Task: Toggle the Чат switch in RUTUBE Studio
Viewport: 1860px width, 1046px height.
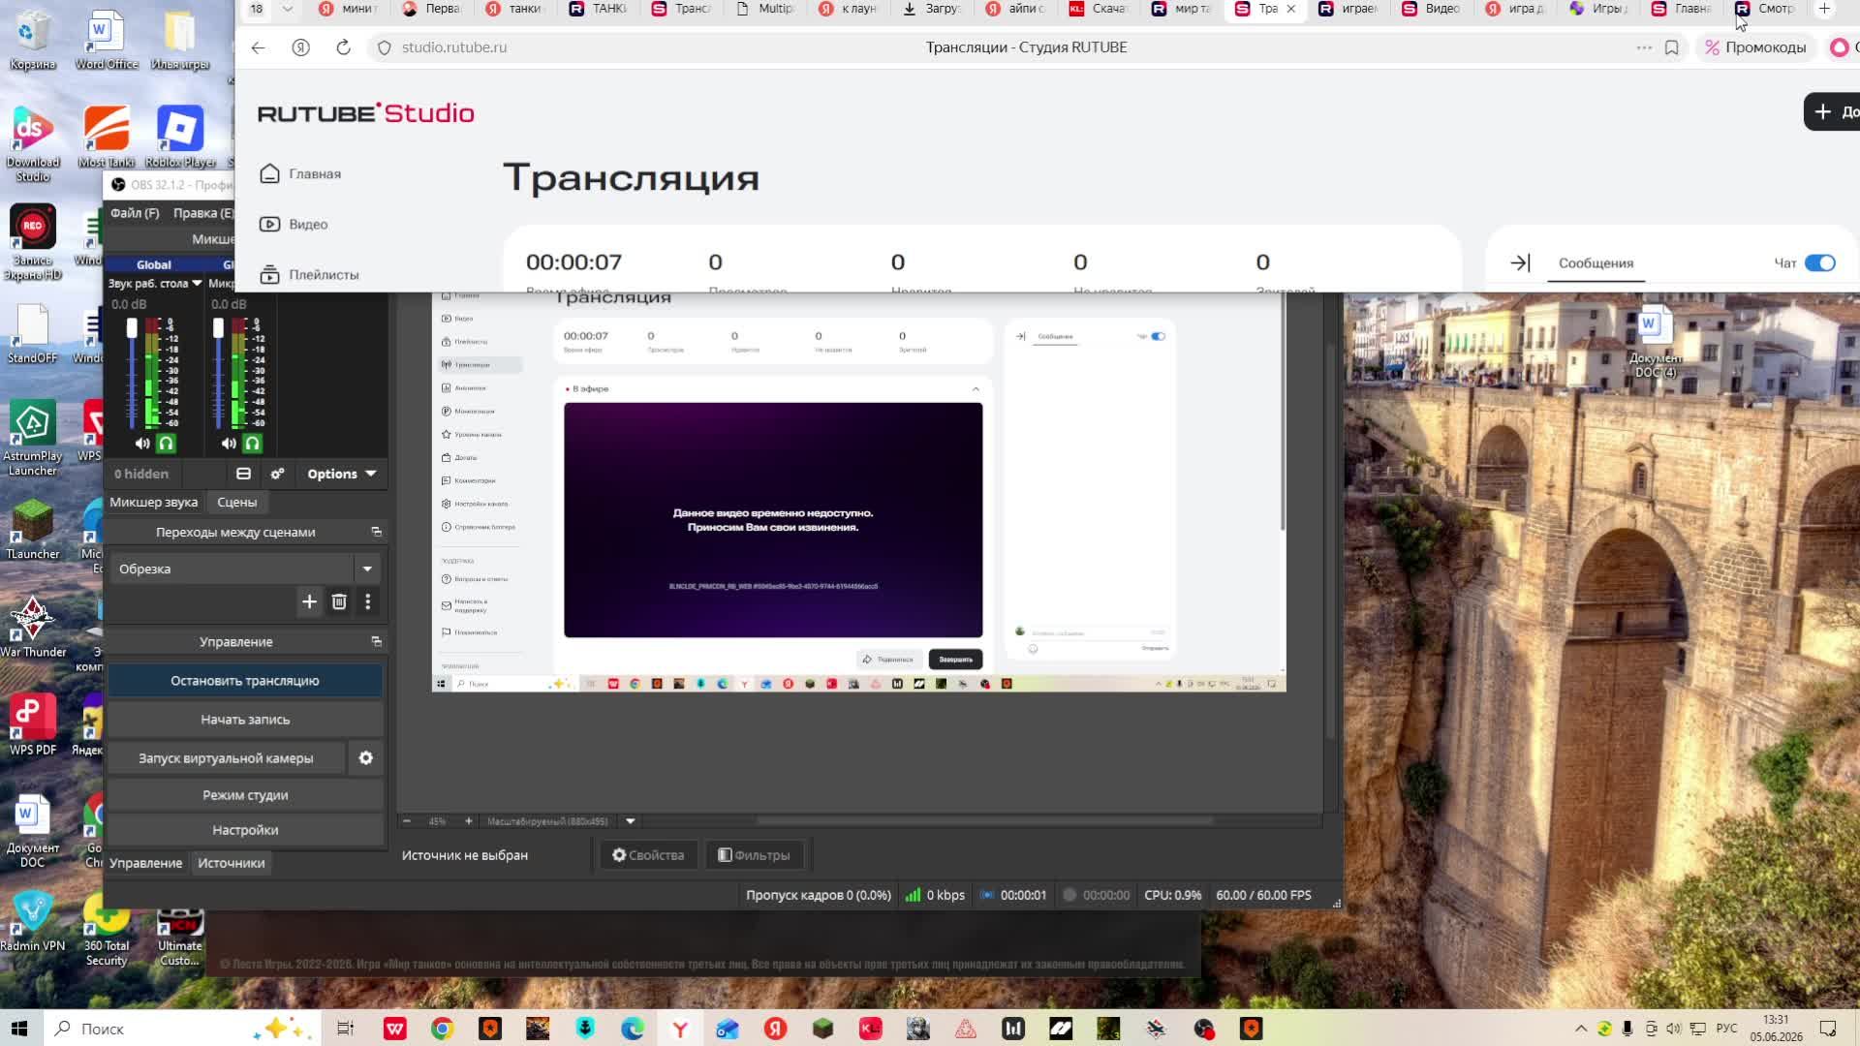Action: tap(1819, 263)
